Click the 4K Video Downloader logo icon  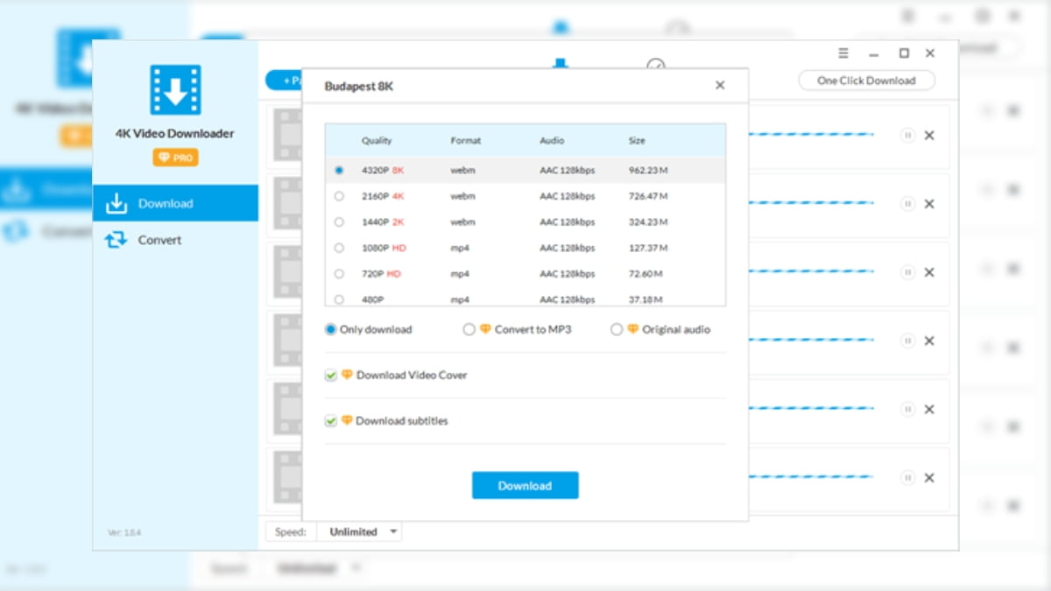[x=175, y=91]
